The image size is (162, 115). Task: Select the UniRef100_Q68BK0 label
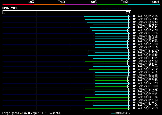click(145, 67)
